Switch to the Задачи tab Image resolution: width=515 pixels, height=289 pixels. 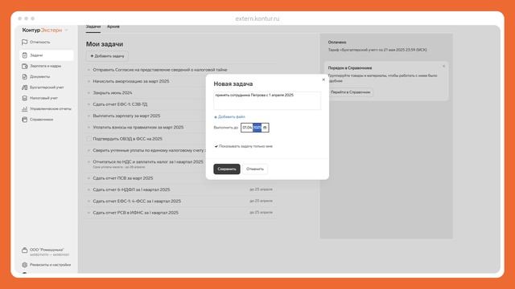[x=93, y=26]
